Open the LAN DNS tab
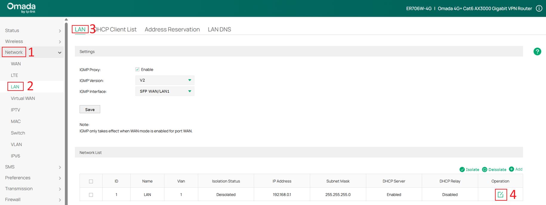Viewport: 546px width, 205px height. (x=219, y=29)
